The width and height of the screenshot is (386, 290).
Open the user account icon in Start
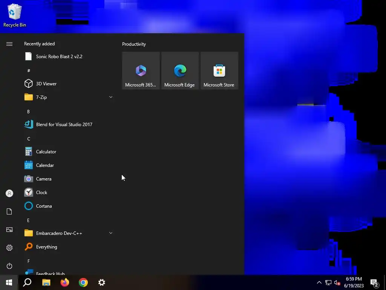click(x=9, y=193)
